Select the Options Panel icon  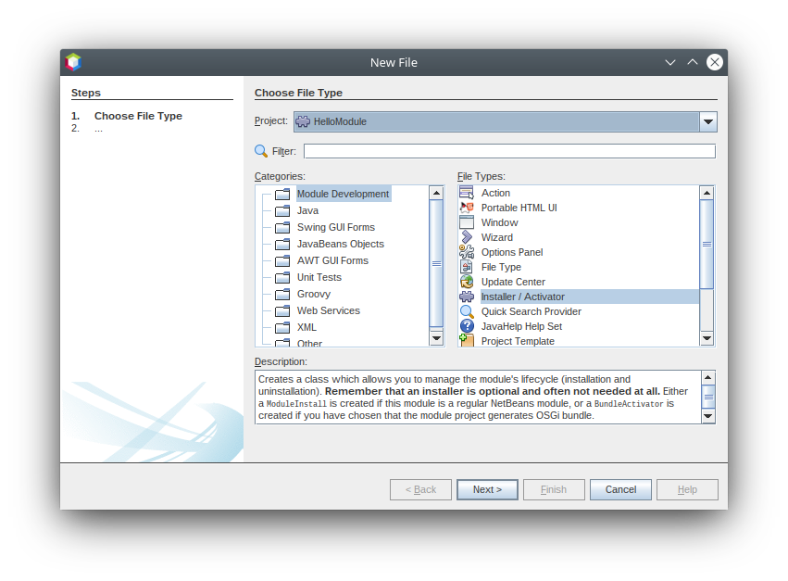coord(467,252)
